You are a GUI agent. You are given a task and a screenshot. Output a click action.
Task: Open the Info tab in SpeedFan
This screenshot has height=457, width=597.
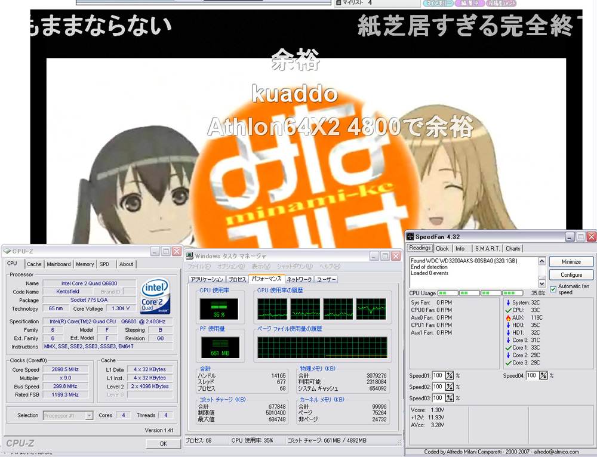point(460,248)
